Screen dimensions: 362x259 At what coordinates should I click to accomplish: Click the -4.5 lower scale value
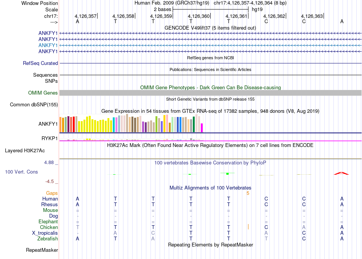point(50,182)
